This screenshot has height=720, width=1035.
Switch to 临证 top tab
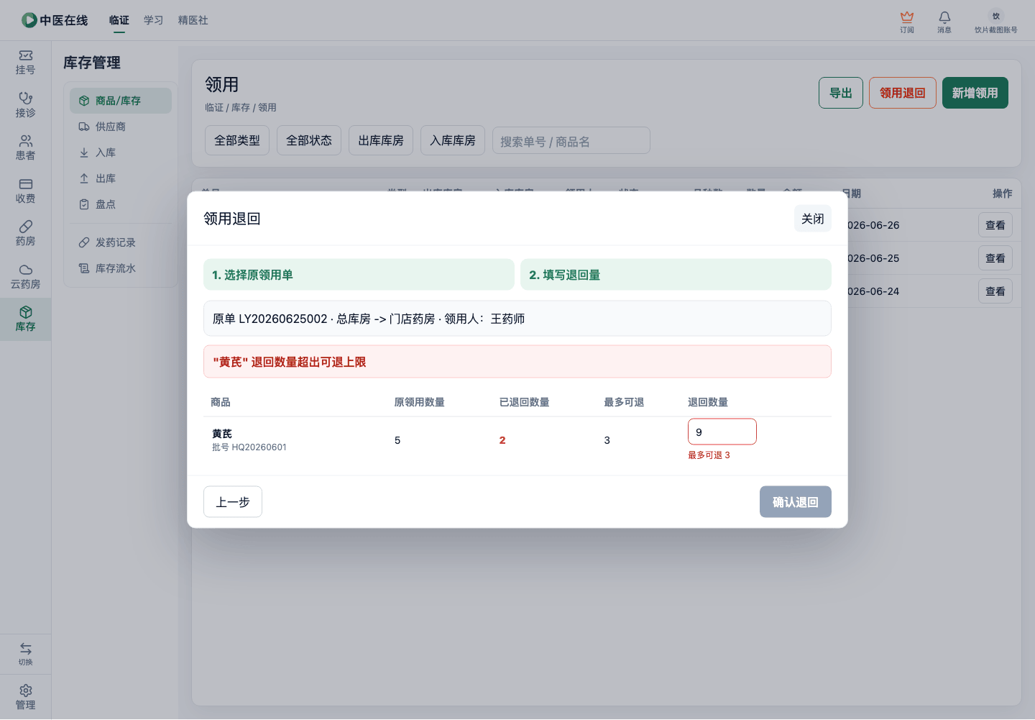pos(119,20)
